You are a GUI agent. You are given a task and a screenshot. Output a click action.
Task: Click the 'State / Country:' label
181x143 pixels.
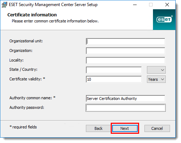pyautogui.click(x=23, y=69)
